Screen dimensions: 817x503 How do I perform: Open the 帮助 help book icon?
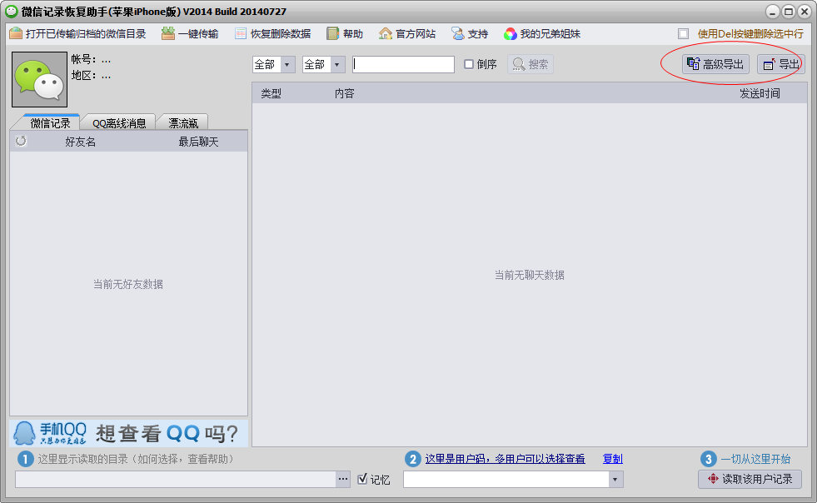click(x=332, y=34)
